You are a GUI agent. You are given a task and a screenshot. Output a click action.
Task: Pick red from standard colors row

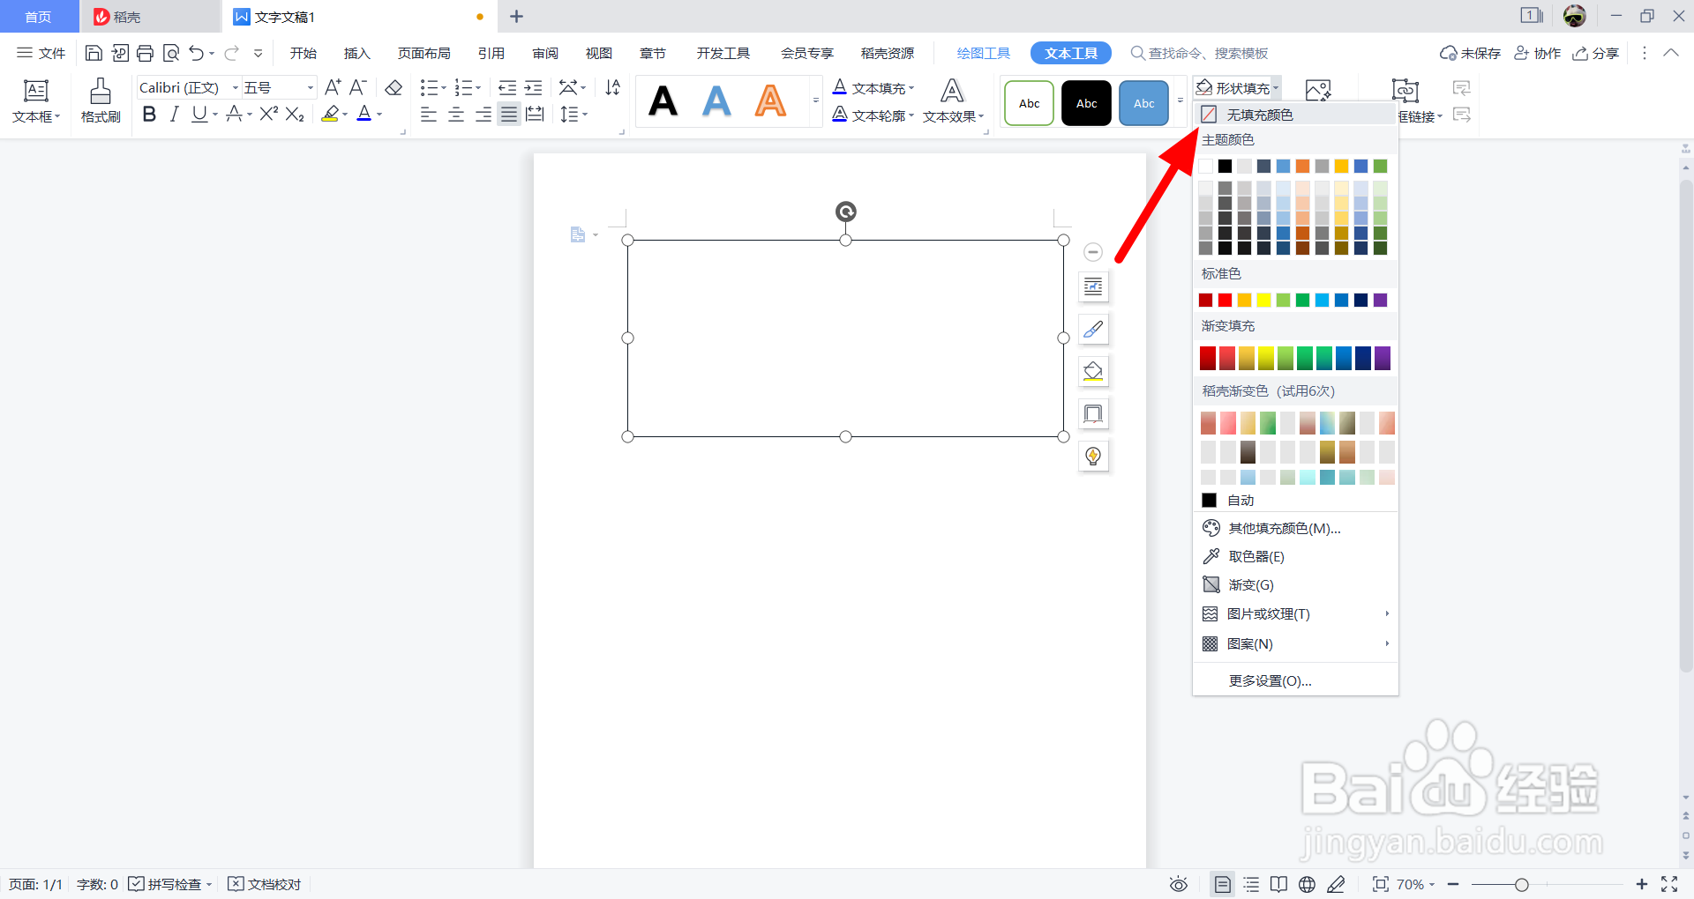pos(1225,300)
